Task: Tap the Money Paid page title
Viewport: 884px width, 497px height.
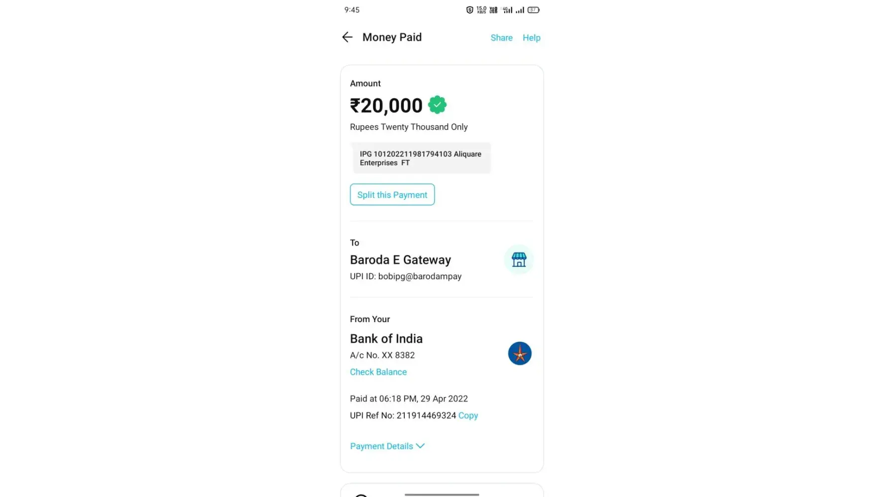Action: (392, 37)
